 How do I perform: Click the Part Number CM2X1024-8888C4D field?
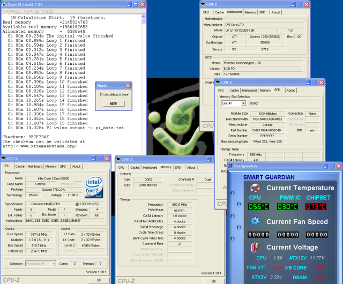[x=267, y=130]
